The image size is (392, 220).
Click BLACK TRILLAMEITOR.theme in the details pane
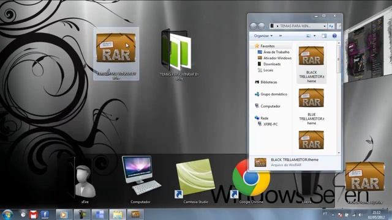pos(295,159)
